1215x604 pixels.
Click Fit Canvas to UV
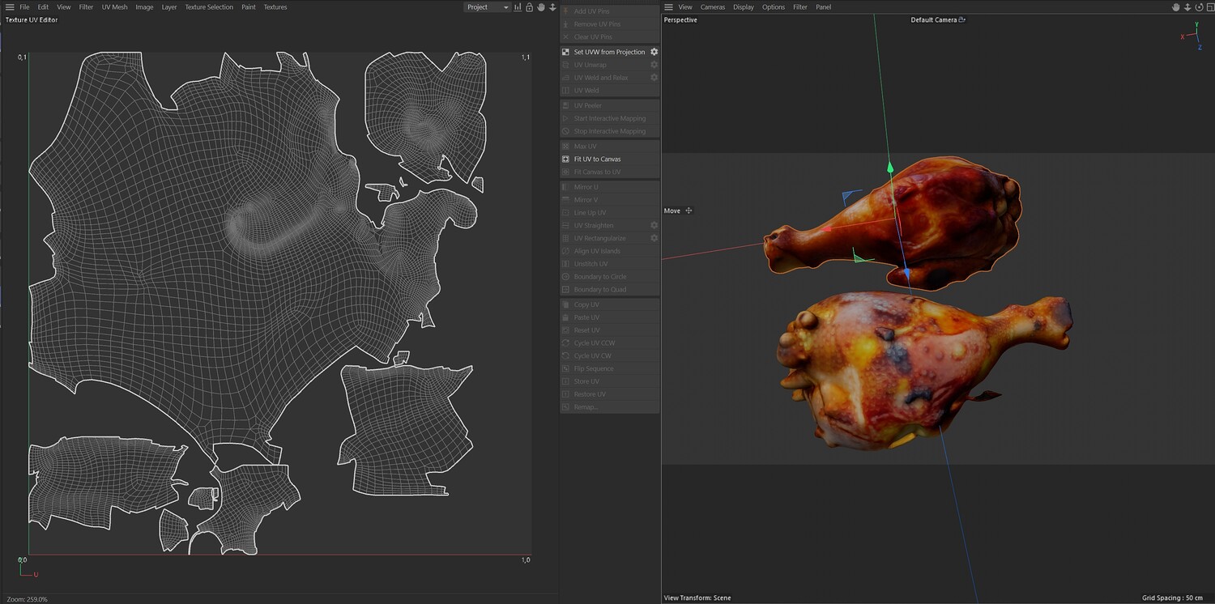pyautogui.click(x=609, y=172)
